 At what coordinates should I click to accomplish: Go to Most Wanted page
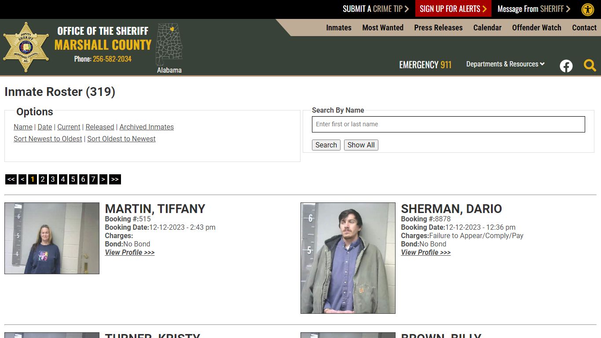click(383, 27)
